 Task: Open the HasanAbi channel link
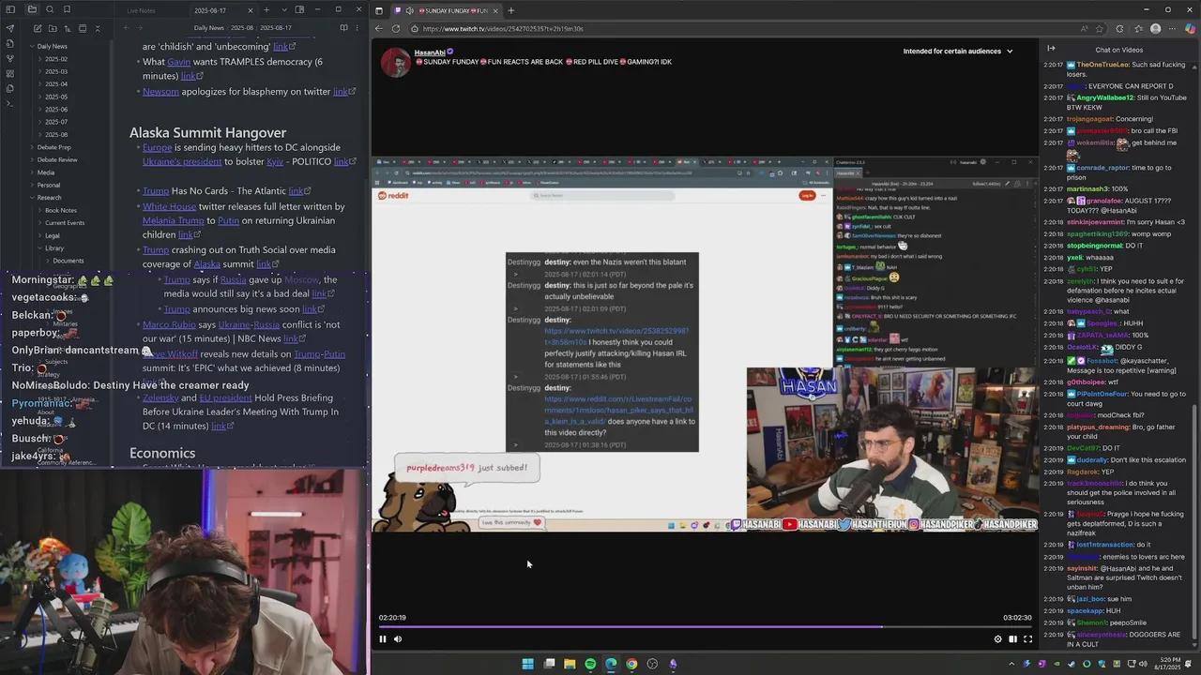point(430,52)
